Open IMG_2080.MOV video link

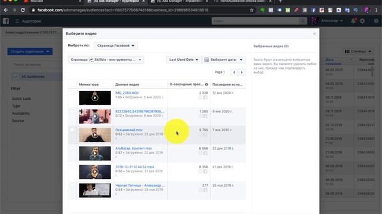127,93
